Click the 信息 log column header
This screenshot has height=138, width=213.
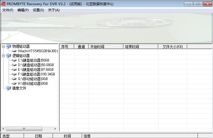point(140,136)
